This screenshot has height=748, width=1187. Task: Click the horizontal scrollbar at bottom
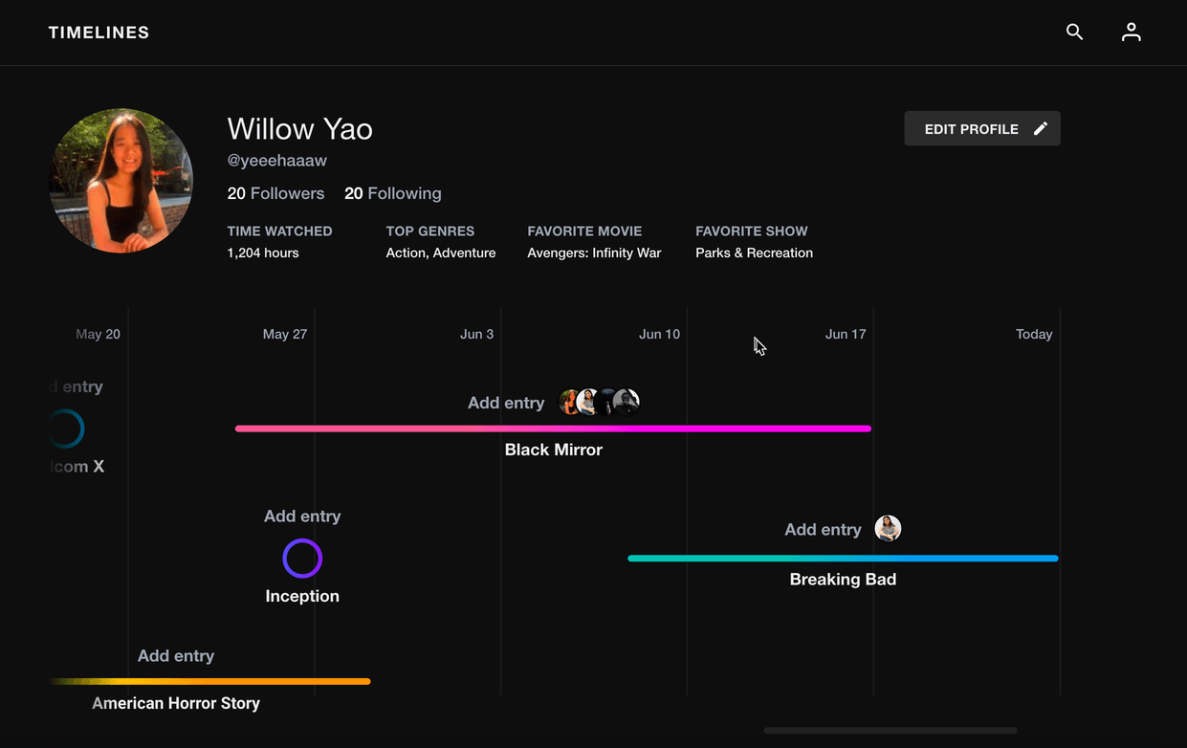point(890,731)
